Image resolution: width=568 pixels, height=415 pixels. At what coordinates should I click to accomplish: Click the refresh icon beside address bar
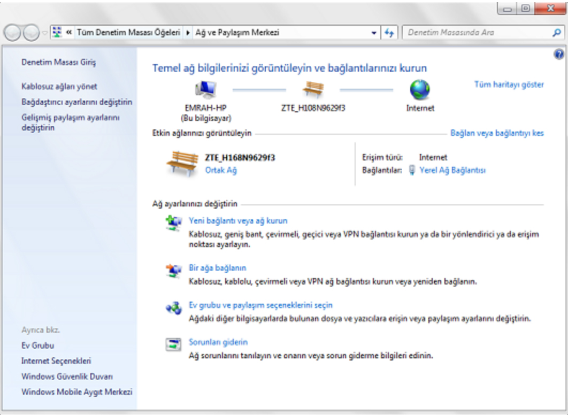389,33
